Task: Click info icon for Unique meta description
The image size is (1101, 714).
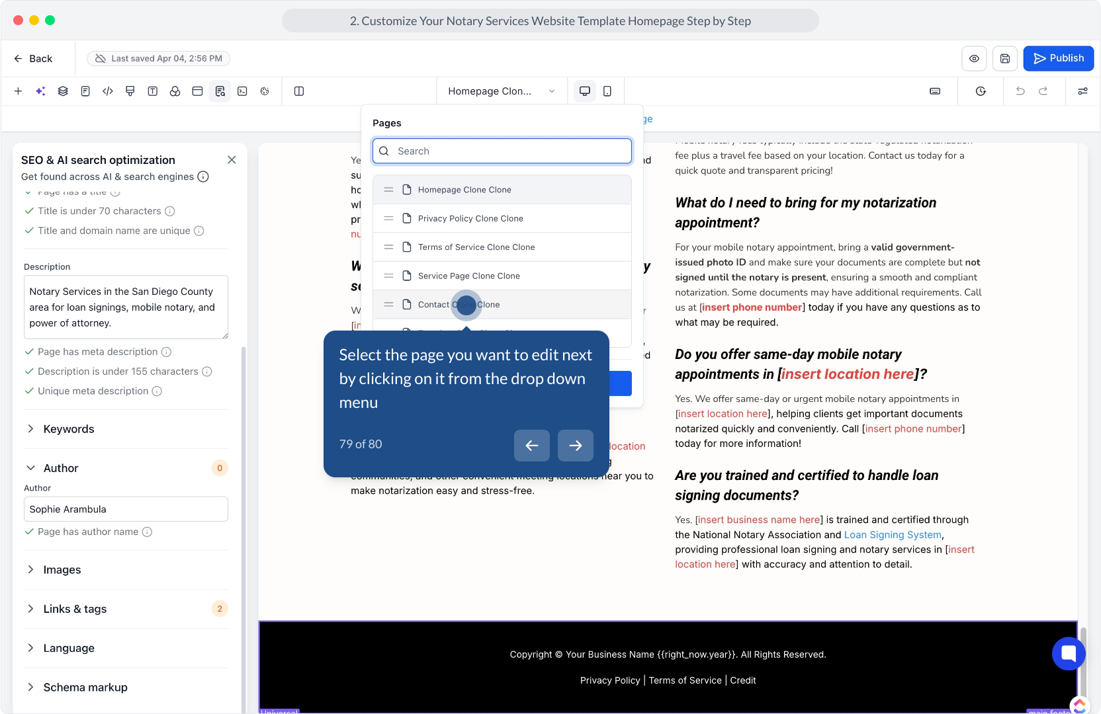Action: point(157,391)
